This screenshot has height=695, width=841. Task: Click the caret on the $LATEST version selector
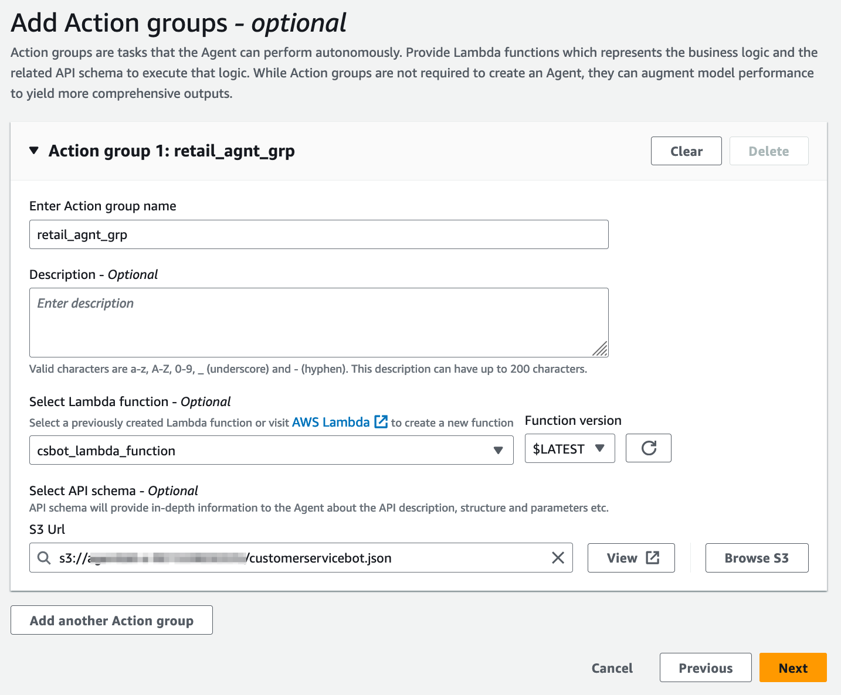(600, 448)
